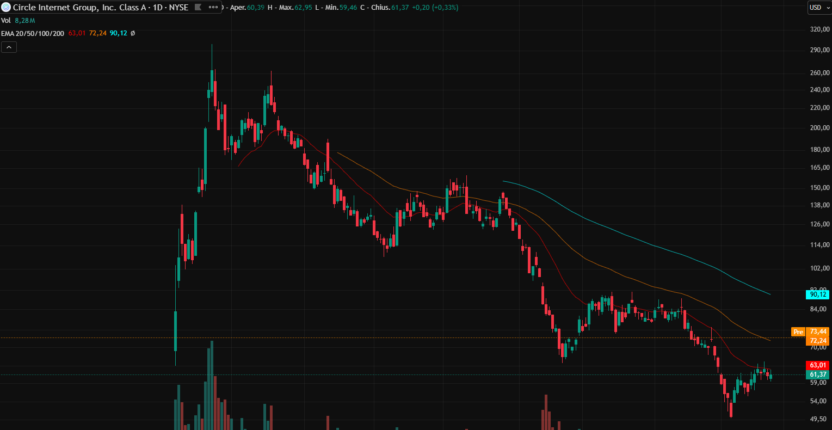Image resolution: width=832 pixels, height=430 pixels.
Task: Click the percent change (+0,33%) in the header
Action: (x=445, y=8)
